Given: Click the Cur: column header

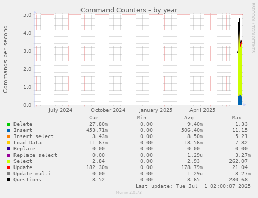Looking at the screenshot, I should pyautogui.click(x=96, y=118).
